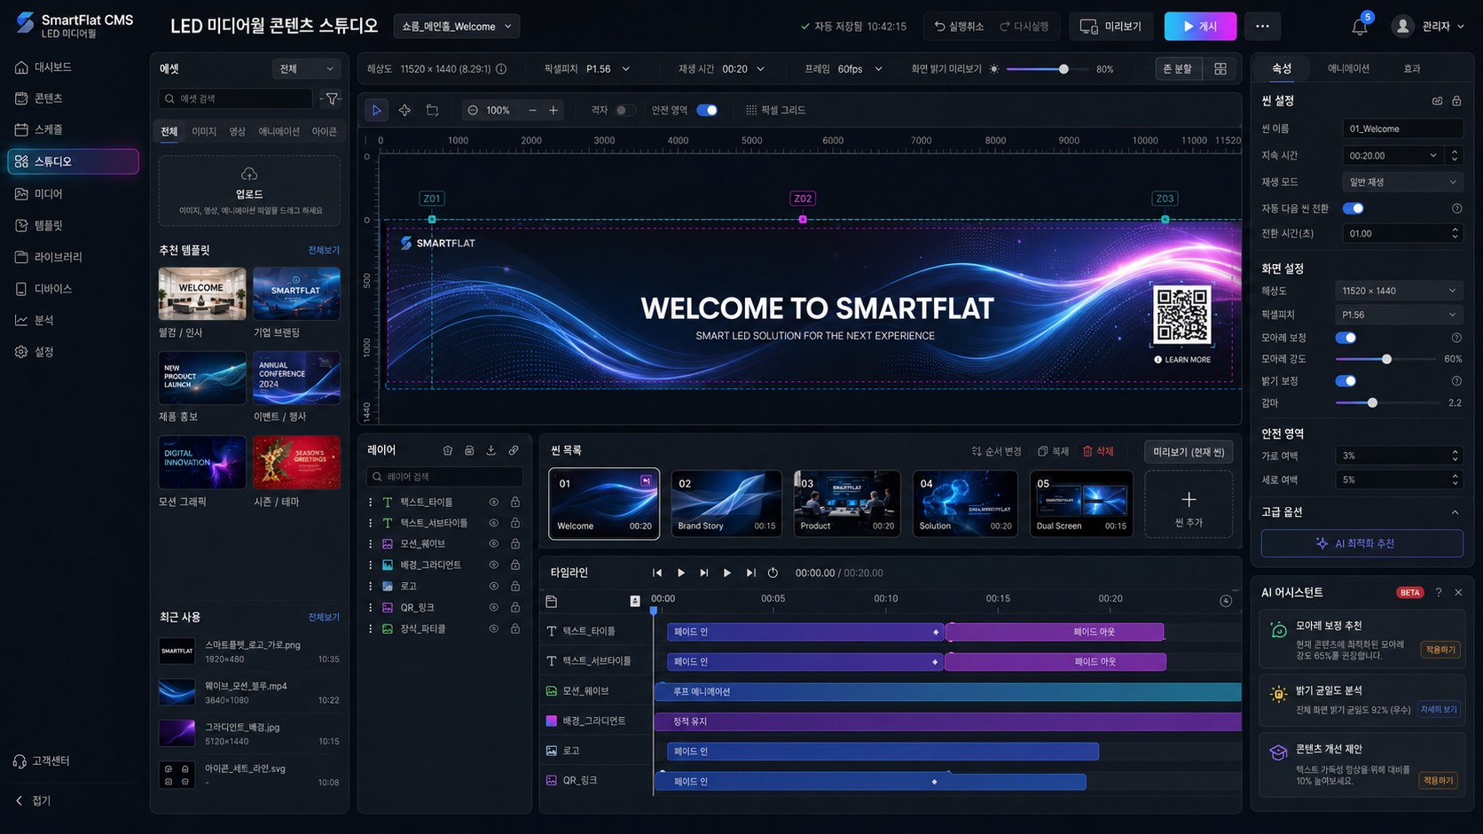Hide the 장식_파티클 layer
Image resolution: width=1483 pixels, height=834 pixels.
(494, 628)
